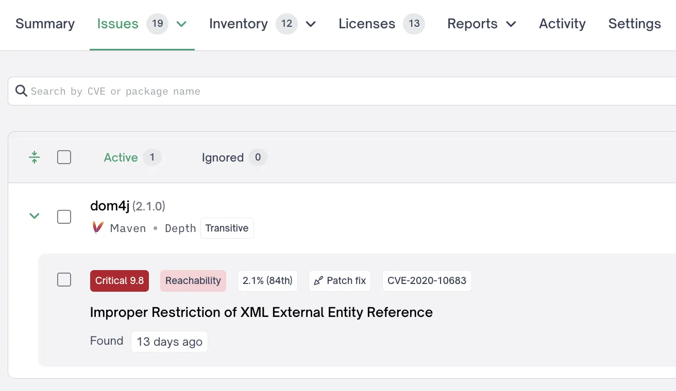Click the collapse-all rows icon
The width and height of the screenshot is (676, 391).
(34, 157)
